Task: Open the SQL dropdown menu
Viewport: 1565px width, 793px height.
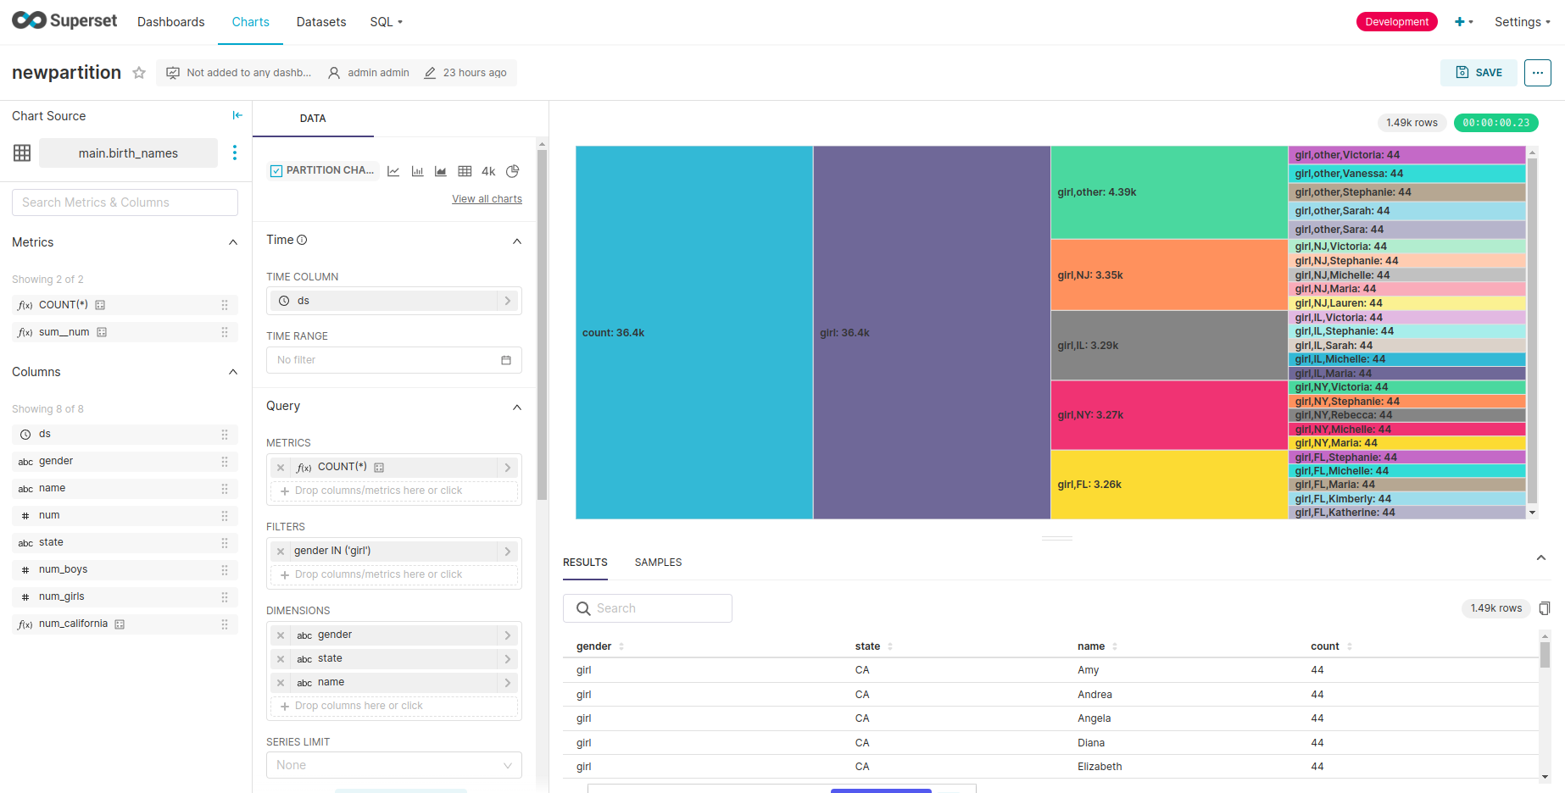Action: 386,21
